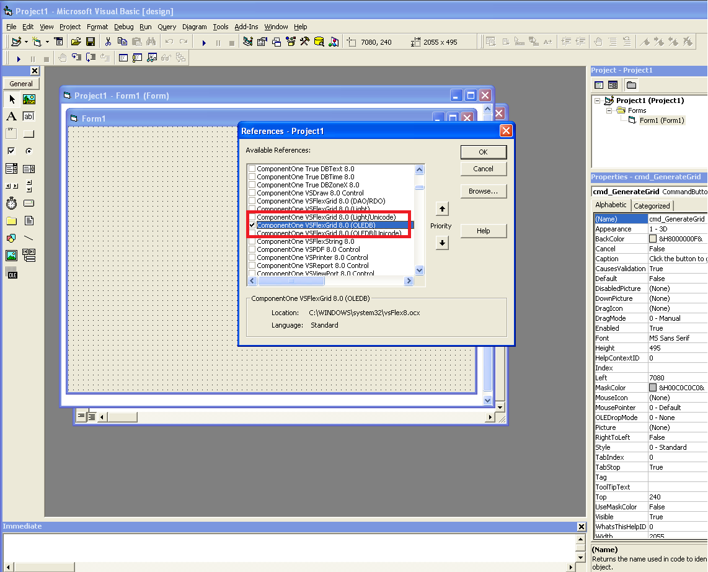
Task: Select the TextBox control tool
Action: 29,117
